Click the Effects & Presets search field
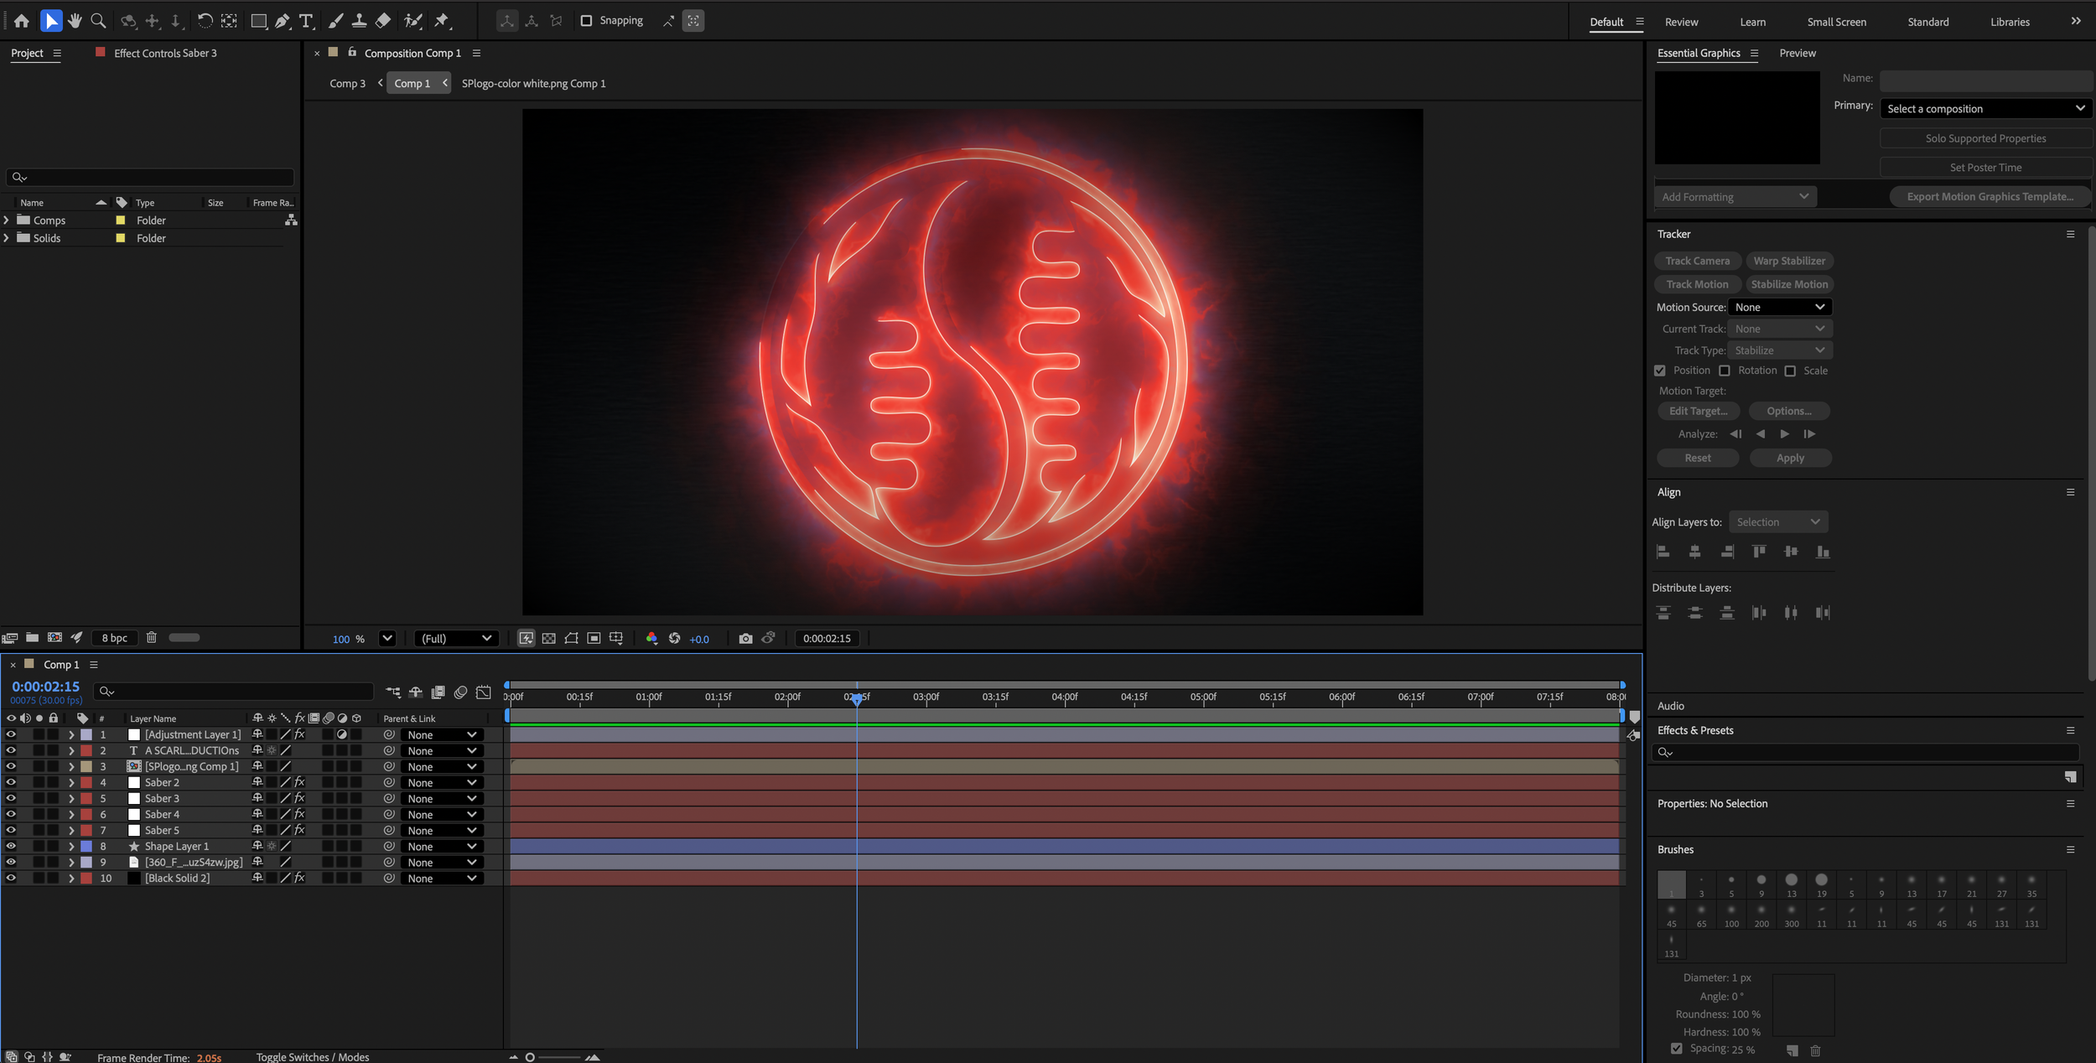The height and width of the screenshot is (1063, 2096). pyautogui.click(x=1865, y=752)
